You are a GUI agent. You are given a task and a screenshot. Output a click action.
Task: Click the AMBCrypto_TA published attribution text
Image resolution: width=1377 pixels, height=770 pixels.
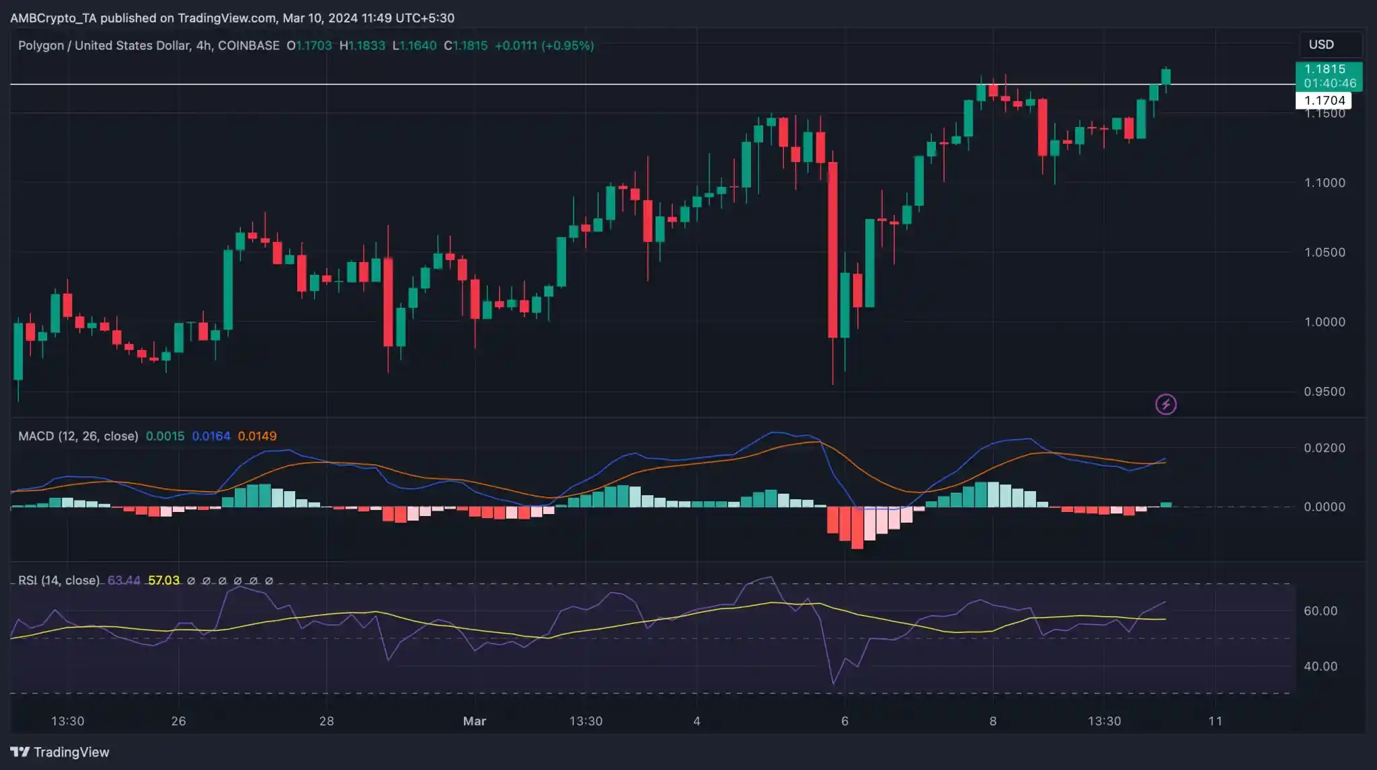233,18
